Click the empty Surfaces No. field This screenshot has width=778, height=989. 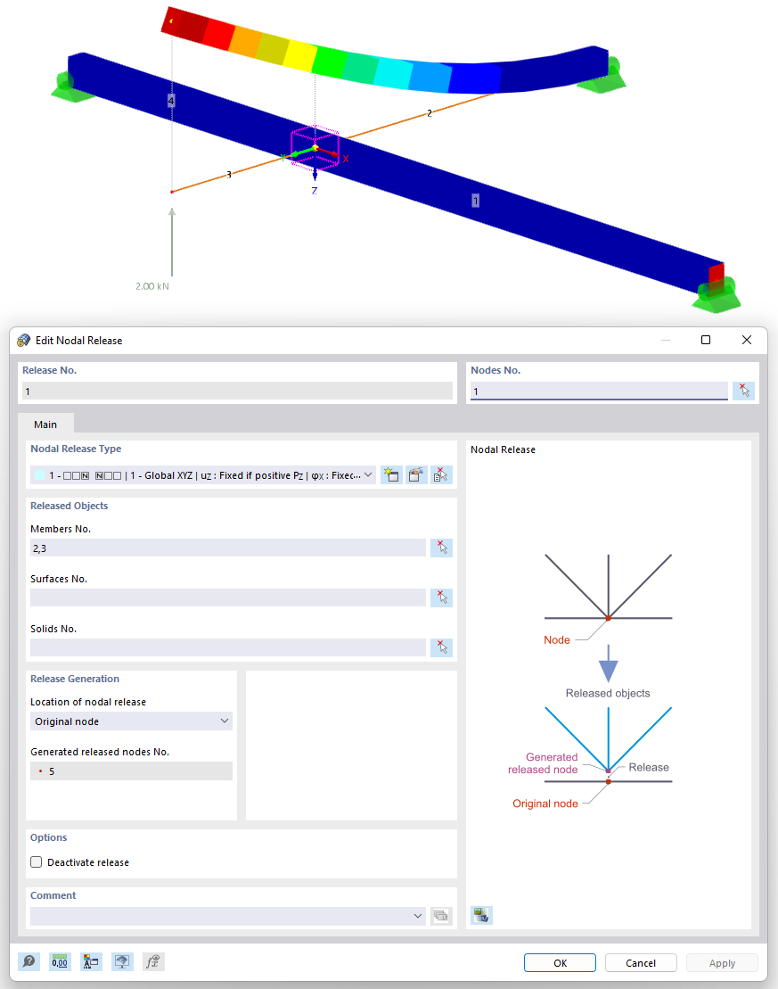pyautogui.click(x=228, y=598)
